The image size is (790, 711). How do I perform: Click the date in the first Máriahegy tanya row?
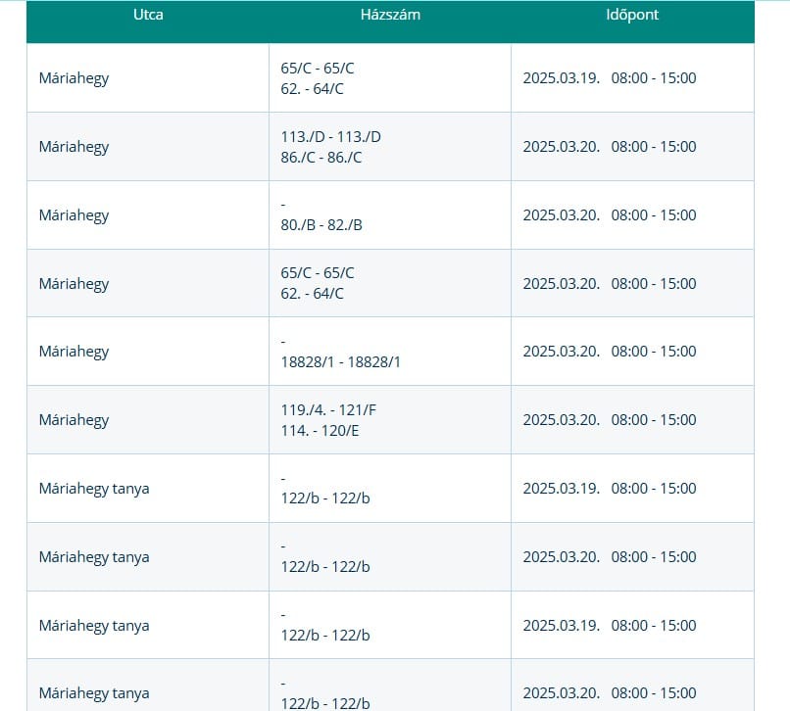coord(609,489)
